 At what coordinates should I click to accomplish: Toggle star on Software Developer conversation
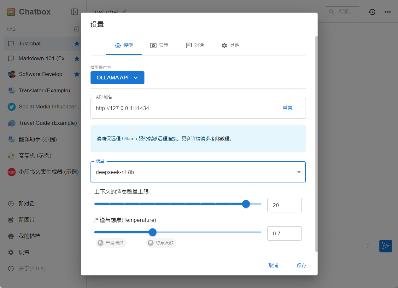77,74
